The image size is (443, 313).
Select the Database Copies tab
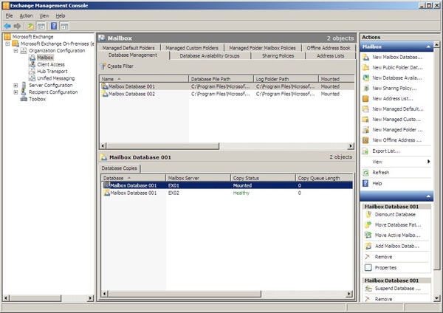point(119,168)
